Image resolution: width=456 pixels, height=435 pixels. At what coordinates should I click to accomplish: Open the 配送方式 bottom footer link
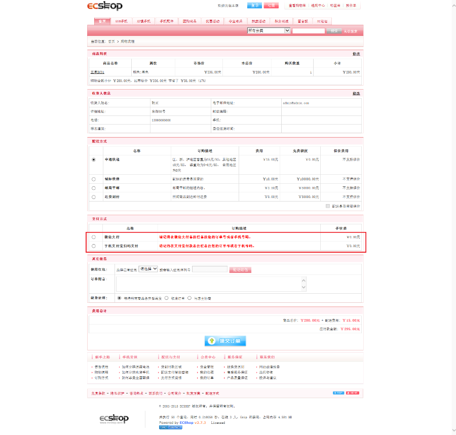coord(212,393)
